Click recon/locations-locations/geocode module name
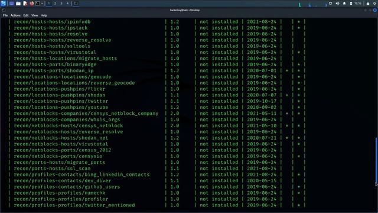Screen dimensions: 378x213 (x=63, y=77)
